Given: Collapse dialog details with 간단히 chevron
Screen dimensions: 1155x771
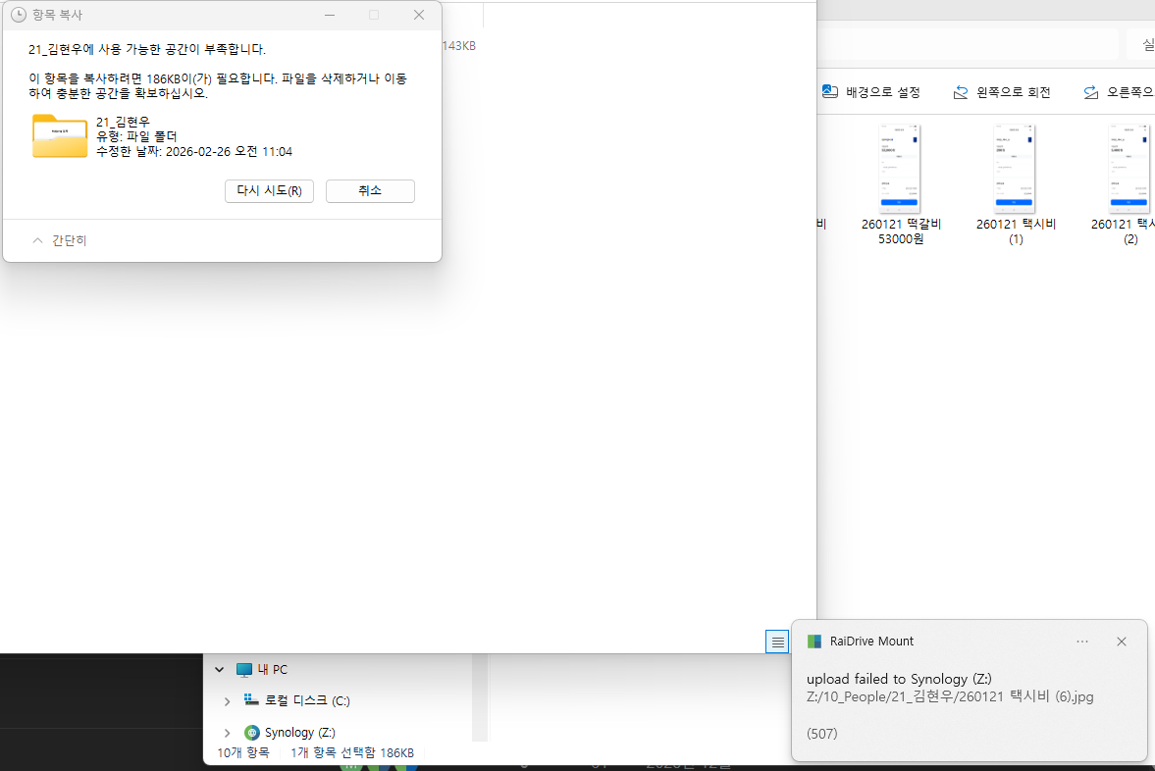Looking at the screenshot, I should click(38, 240).
